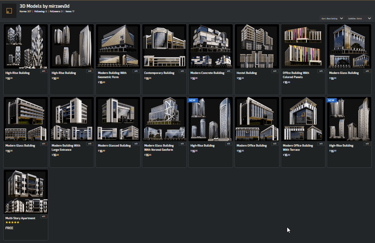Image resolution: width=375 pixels, height=243 pixels.
Task: Click the $16 price under Hostel Building
Action: [240, 78]
